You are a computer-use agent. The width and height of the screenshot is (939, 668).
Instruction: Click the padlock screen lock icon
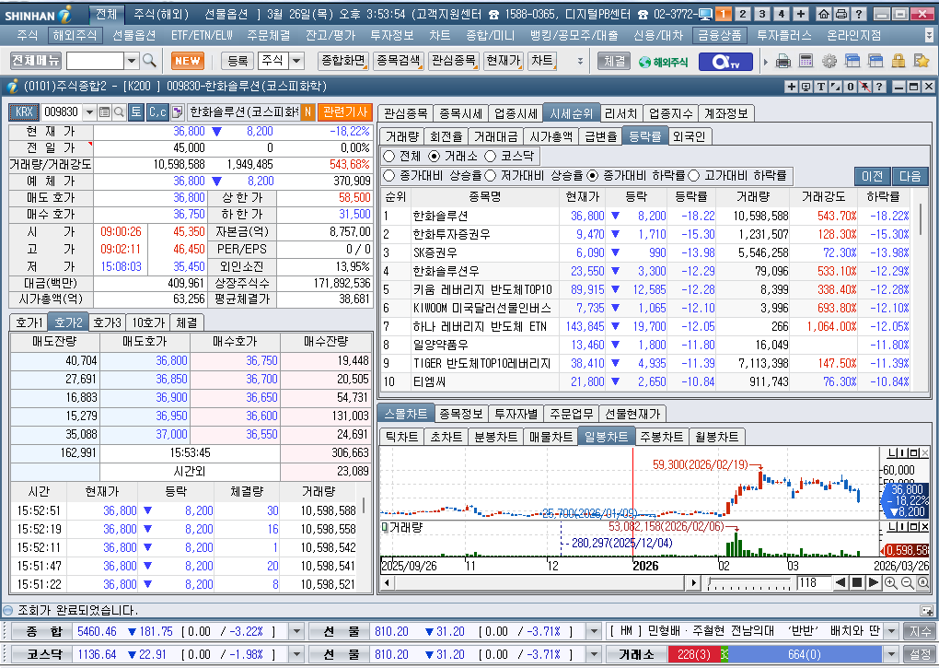[898, 61]
